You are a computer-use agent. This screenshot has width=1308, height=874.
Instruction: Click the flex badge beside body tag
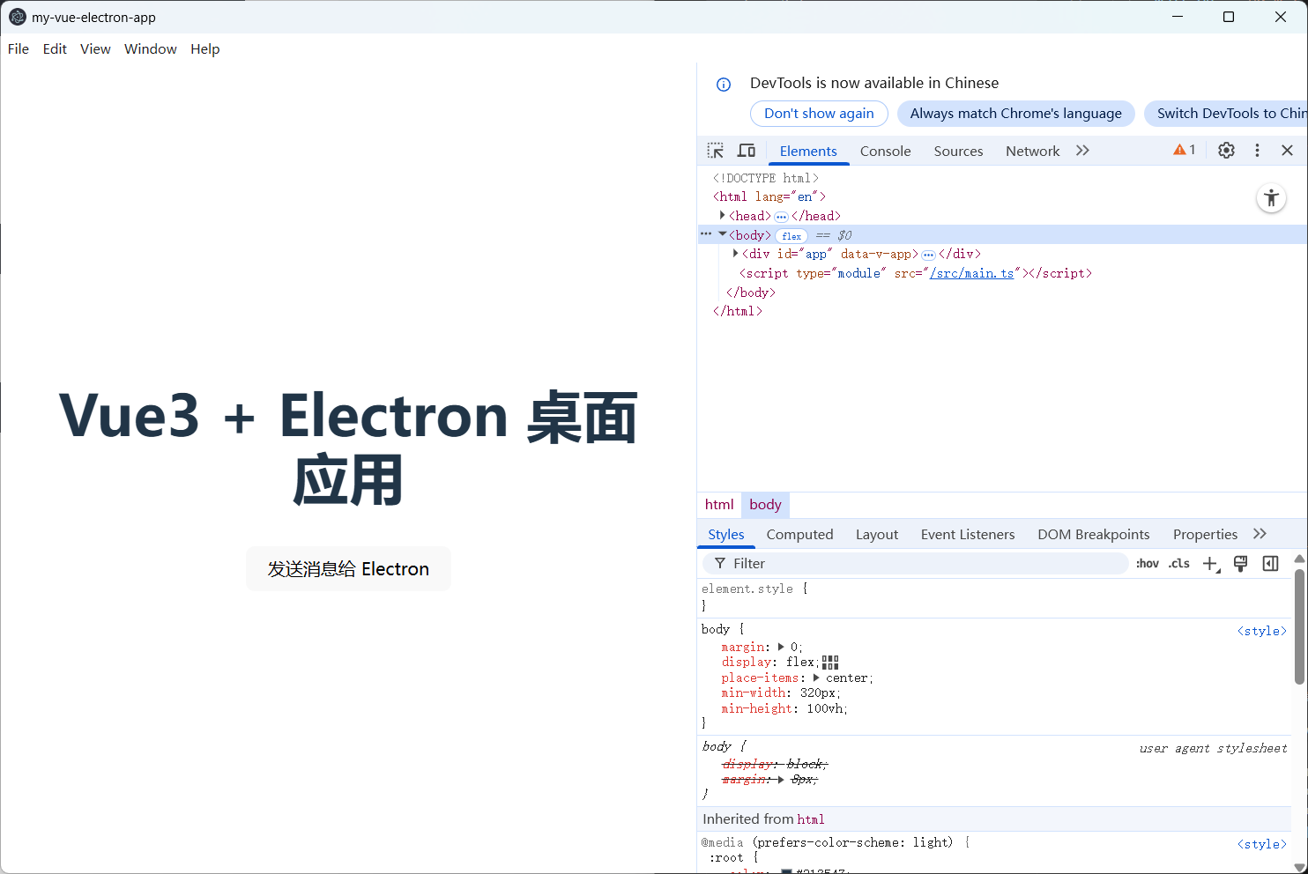coord(791,235)
